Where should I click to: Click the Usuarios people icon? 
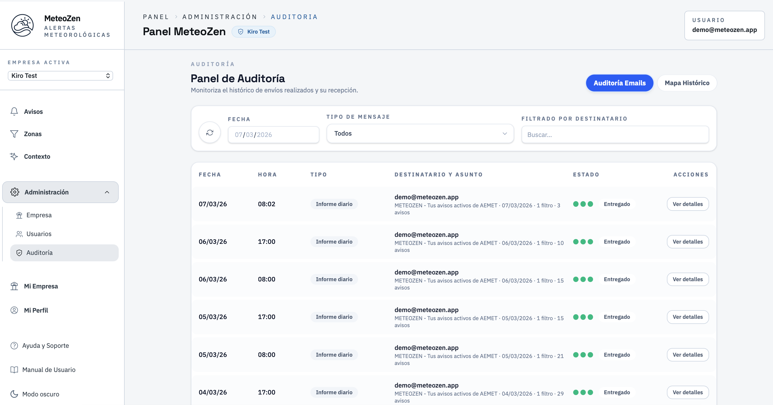19,234
